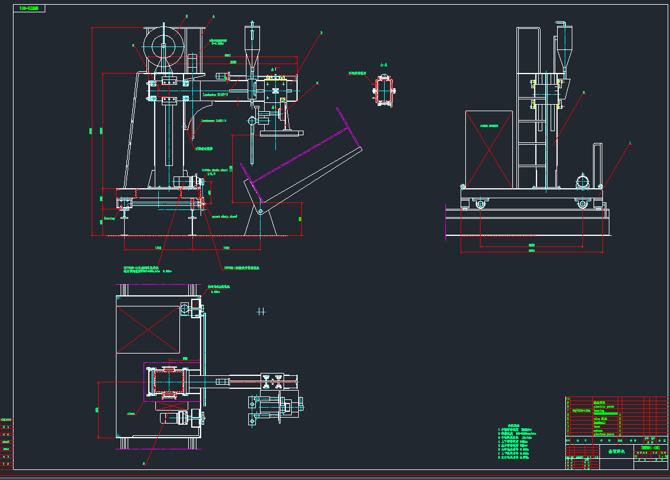This screenshot has width=670, height=480.
Task: Click the crossed rectangle in the plan view
Action: pos(149,329)
